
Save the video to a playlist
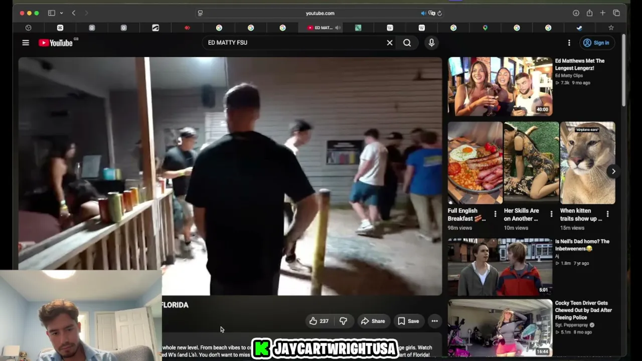tap(408, 321)
